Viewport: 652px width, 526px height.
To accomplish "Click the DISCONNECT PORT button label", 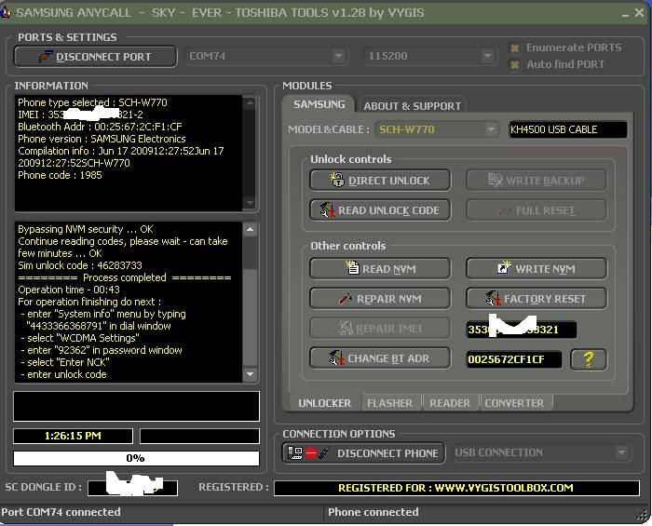I will (103, 57).
